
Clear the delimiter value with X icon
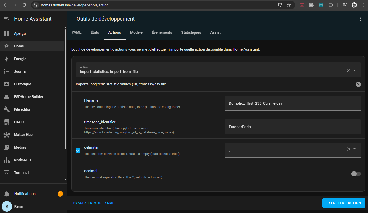pyautogui.click(x=348, y=149)
